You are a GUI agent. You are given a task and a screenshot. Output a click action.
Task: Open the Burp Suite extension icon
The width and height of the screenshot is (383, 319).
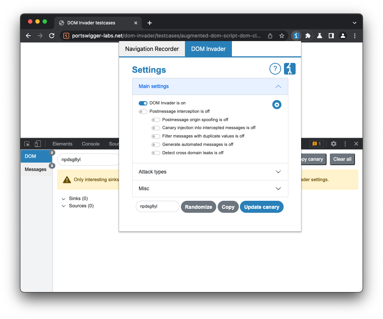[x=296, y=36]
